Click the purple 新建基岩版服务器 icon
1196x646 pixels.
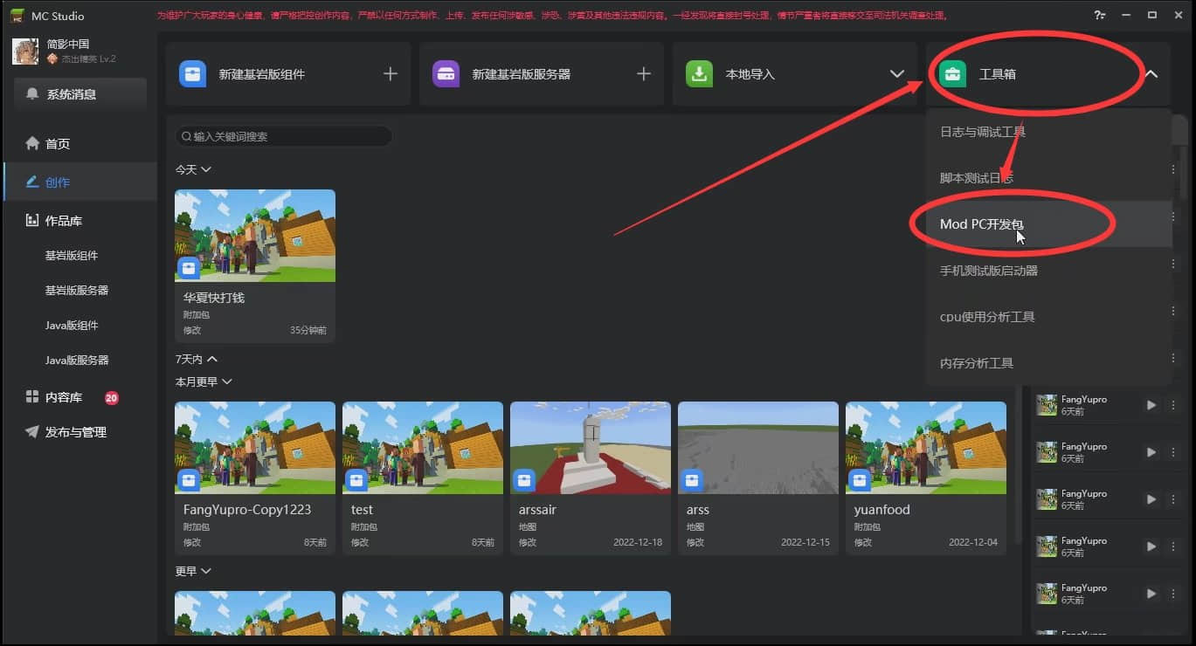click(446, 74)
